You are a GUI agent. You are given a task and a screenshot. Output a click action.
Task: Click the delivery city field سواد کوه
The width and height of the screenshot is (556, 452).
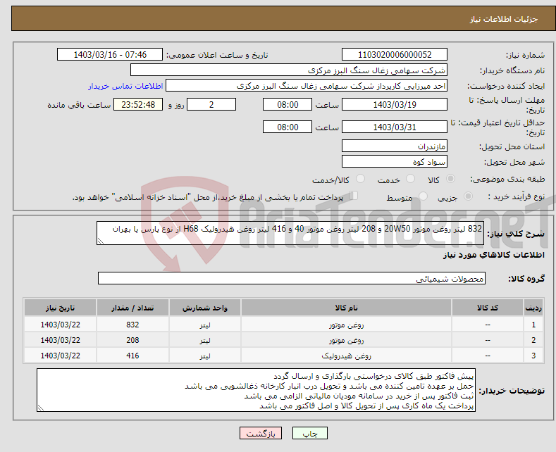[395, 161]
